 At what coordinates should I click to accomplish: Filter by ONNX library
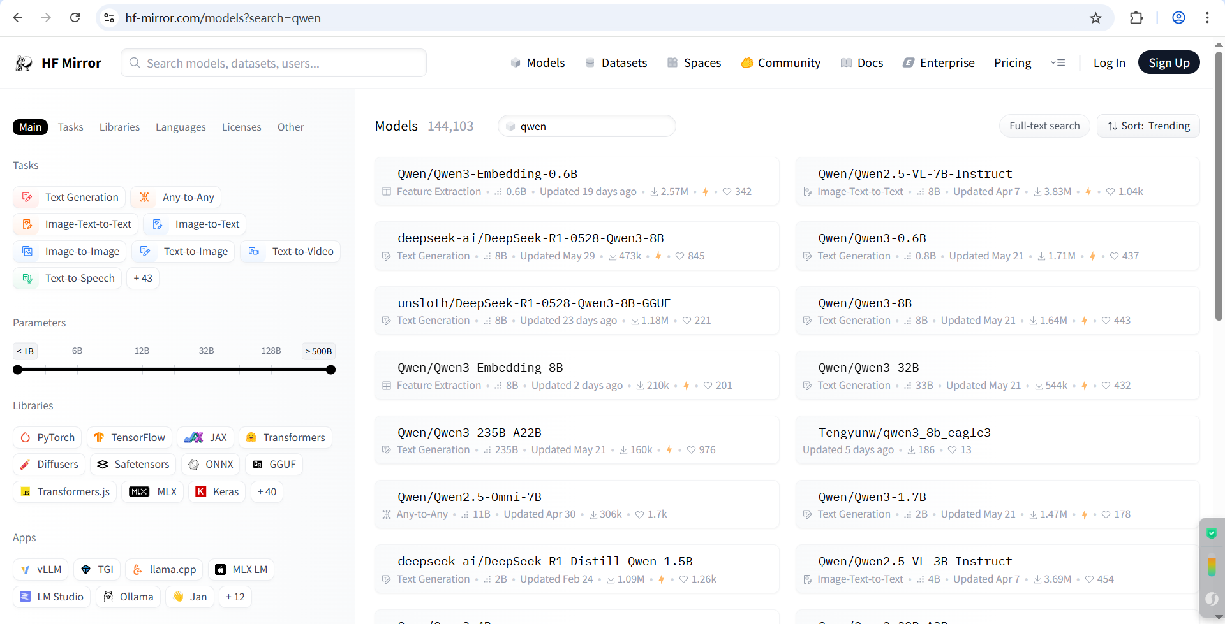tap(211, 465)
